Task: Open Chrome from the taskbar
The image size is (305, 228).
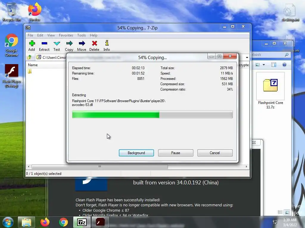Action: pyautogui.click(x=63, y=222)
